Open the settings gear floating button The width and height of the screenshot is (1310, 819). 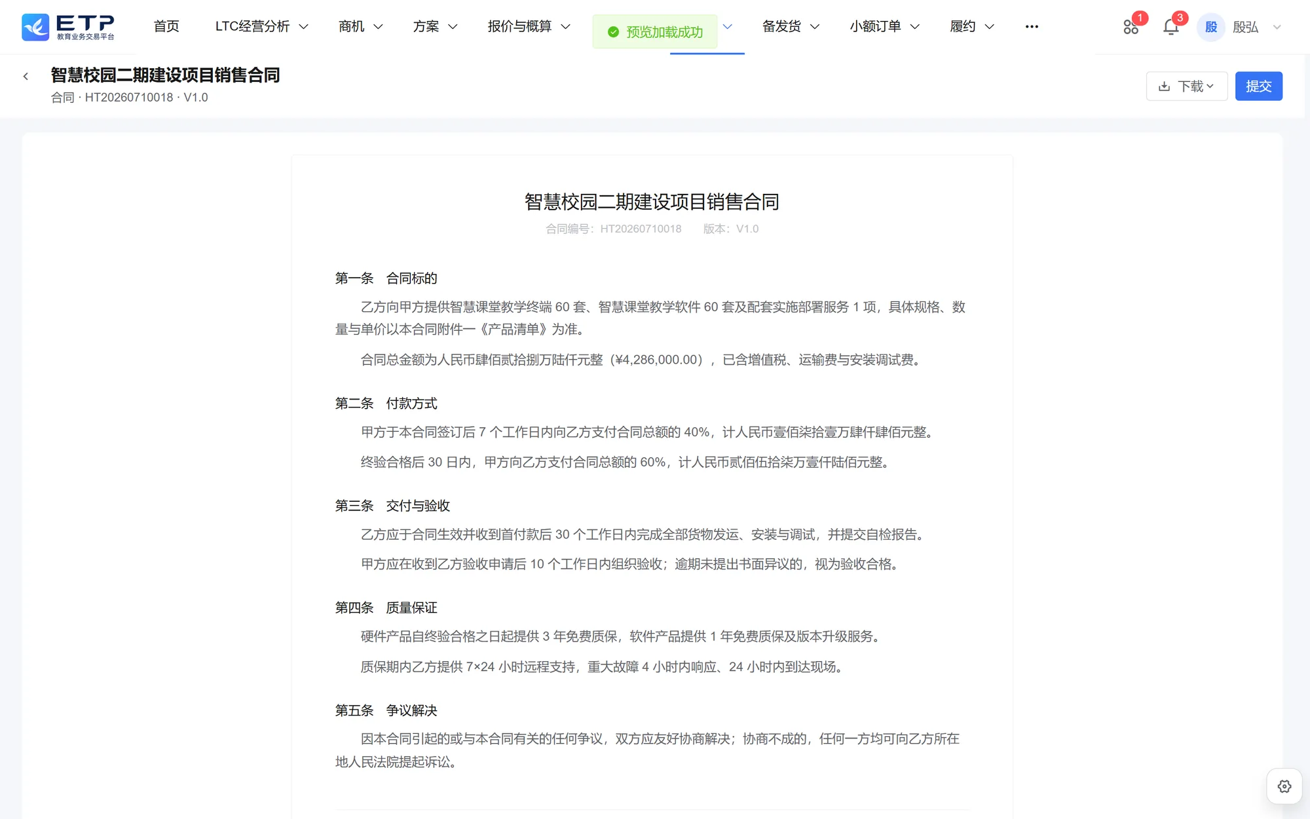point(1284,786)
